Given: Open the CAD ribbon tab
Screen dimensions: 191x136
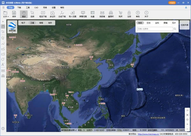Looking at the screenshot, I should (36, 7).
